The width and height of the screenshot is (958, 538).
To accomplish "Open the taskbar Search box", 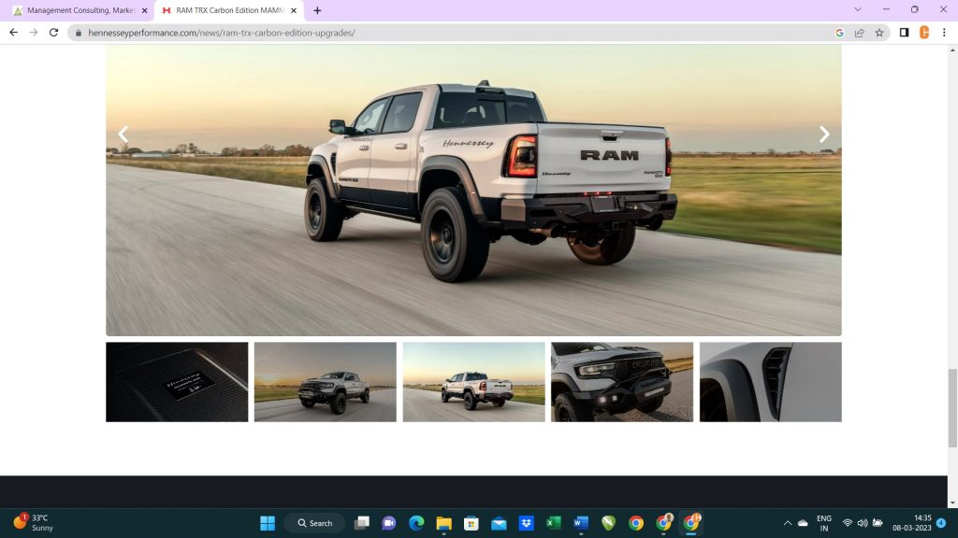I will [315, 523].
